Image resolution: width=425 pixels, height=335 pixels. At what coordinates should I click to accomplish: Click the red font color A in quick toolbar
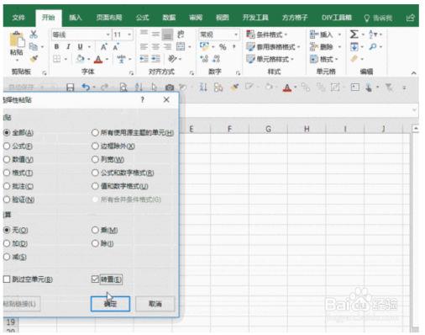point(287,88)
